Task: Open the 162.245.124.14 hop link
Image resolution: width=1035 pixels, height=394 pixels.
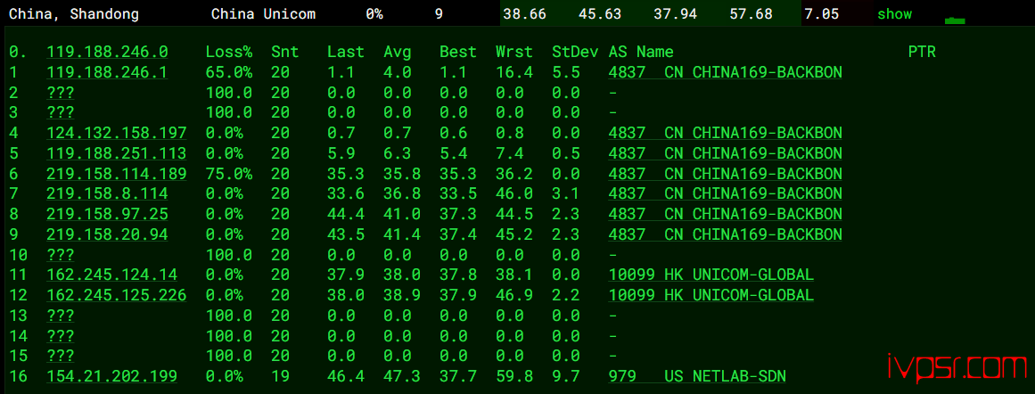Action: [x=112, y=275]
